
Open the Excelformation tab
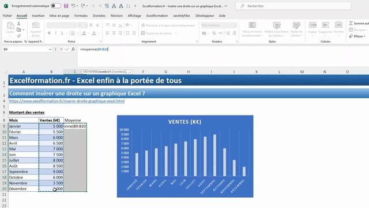pyautogui.click(x=157, y=16)
